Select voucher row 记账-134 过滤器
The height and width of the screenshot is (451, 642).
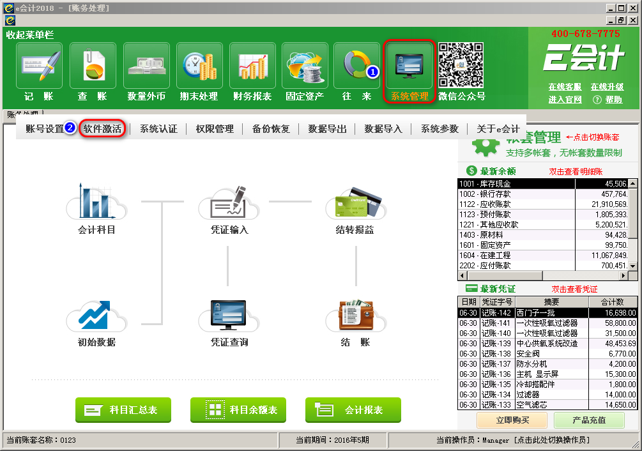(547, 395)
